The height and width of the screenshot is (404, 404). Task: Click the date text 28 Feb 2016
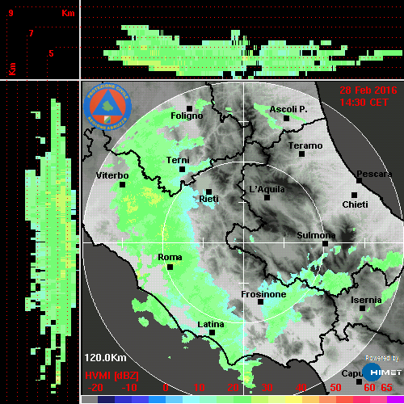point(368,90)
